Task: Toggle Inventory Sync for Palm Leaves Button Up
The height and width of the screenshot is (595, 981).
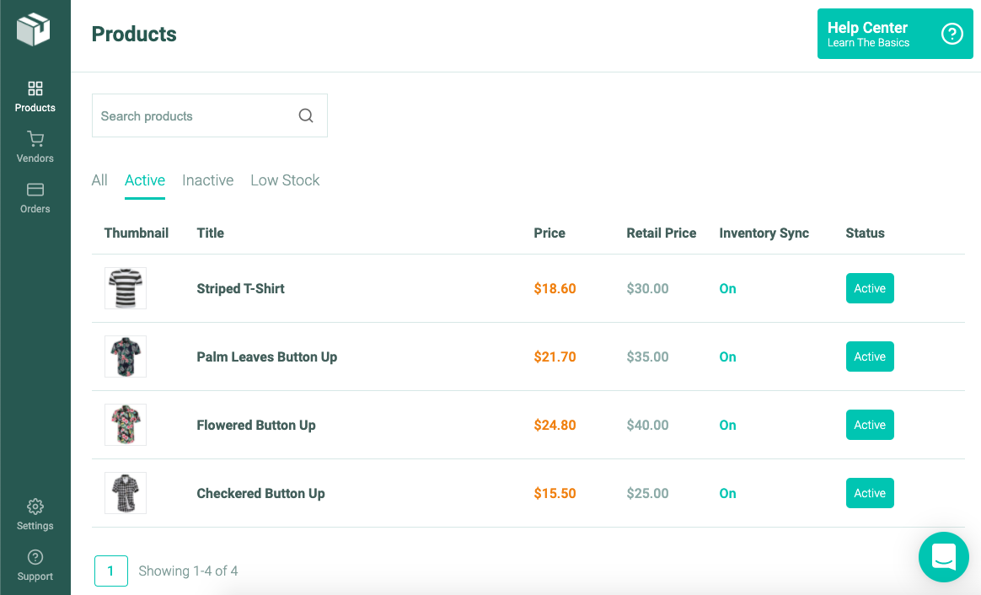Action: coord(727,356)
